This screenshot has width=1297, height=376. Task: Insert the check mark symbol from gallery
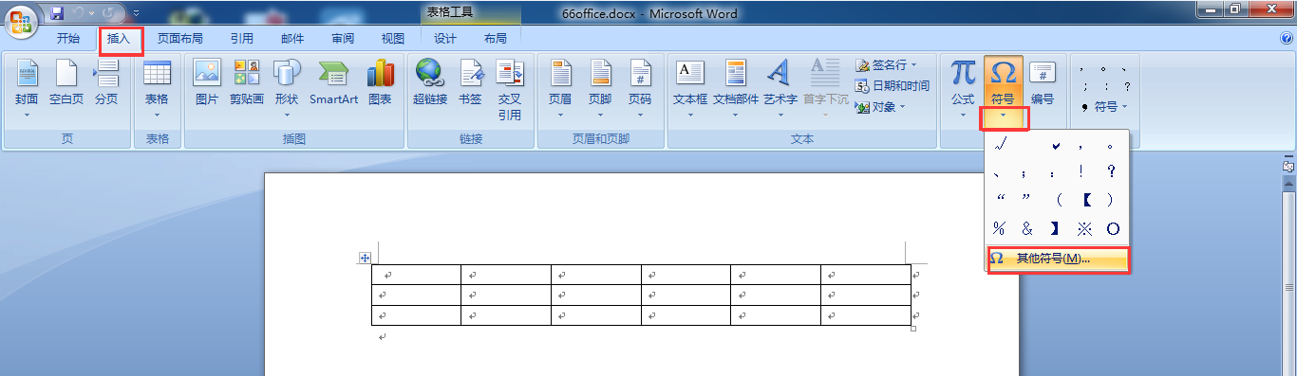[x=1055, y=146]
